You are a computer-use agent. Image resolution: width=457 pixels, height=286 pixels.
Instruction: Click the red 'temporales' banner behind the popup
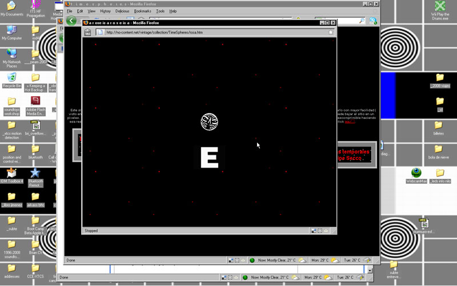(354, 154)
